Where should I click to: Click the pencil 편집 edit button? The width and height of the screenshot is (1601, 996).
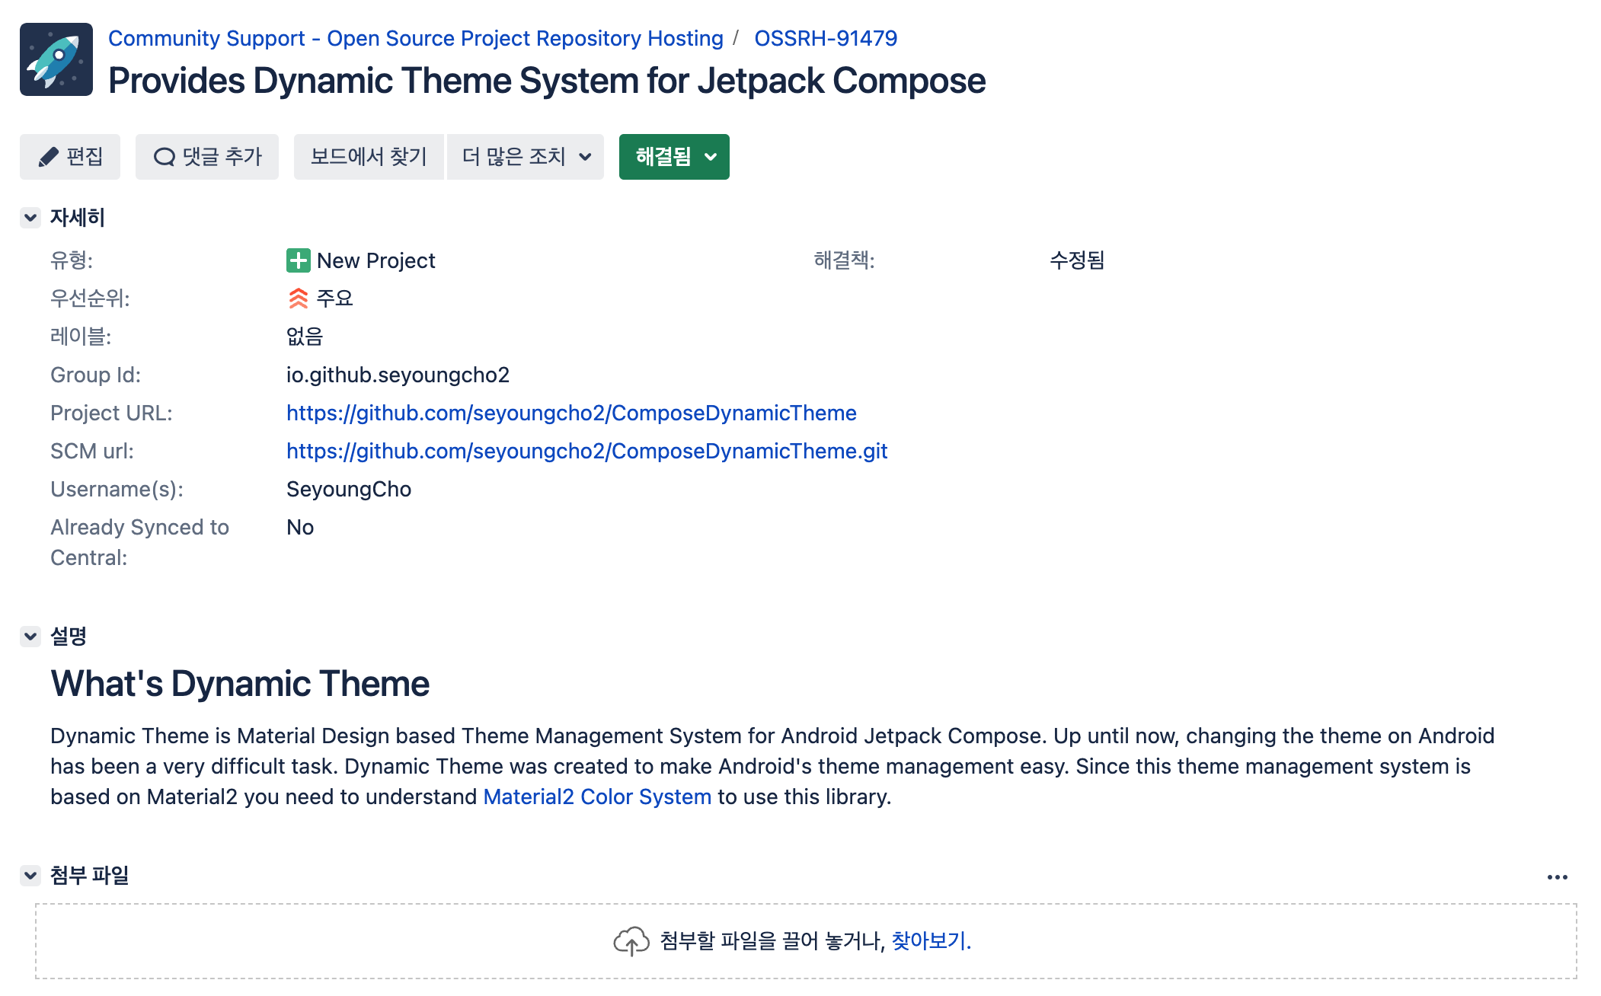click(x=70, y=157)
